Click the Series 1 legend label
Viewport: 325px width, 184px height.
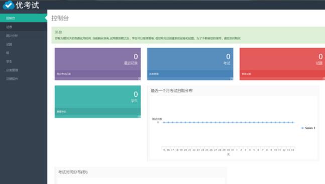click(x=310, y=128)
